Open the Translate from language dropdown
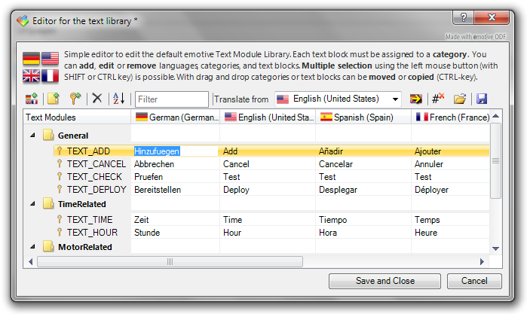Image resolution: width=527 pixels, height=314 pixels. 396,99
